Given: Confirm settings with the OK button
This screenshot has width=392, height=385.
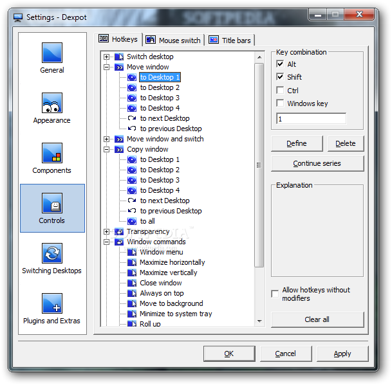Looking at the screenshot, I should (x=229, y=354).
